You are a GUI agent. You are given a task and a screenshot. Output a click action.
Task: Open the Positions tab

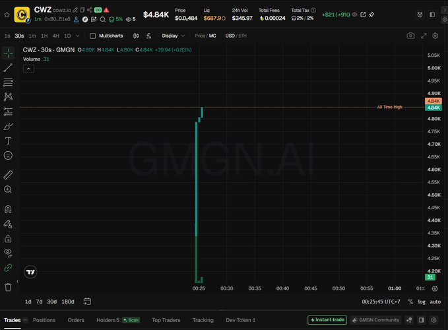[x=44, y=320]
